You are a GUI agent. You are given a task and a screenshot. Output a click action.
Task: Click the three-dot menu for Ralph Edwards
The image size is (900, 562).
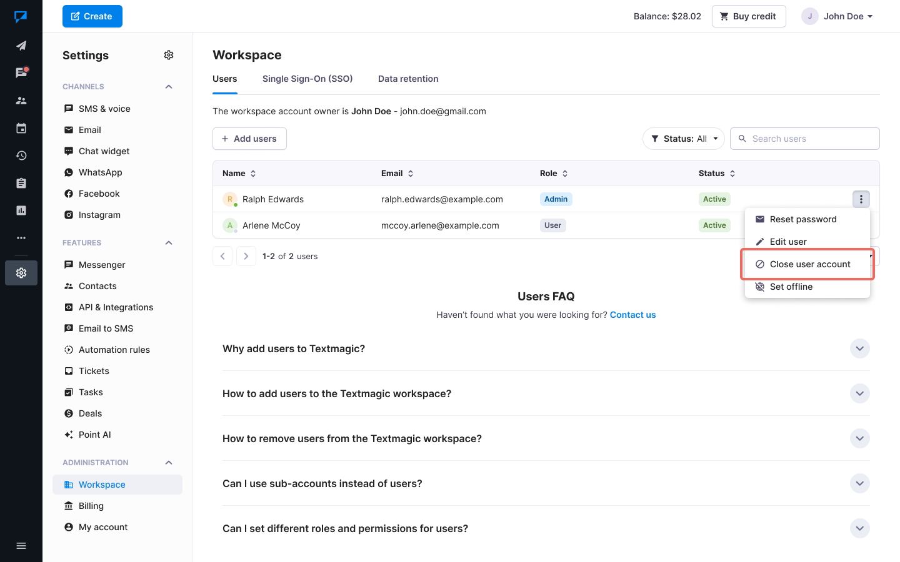click(861, 199)
